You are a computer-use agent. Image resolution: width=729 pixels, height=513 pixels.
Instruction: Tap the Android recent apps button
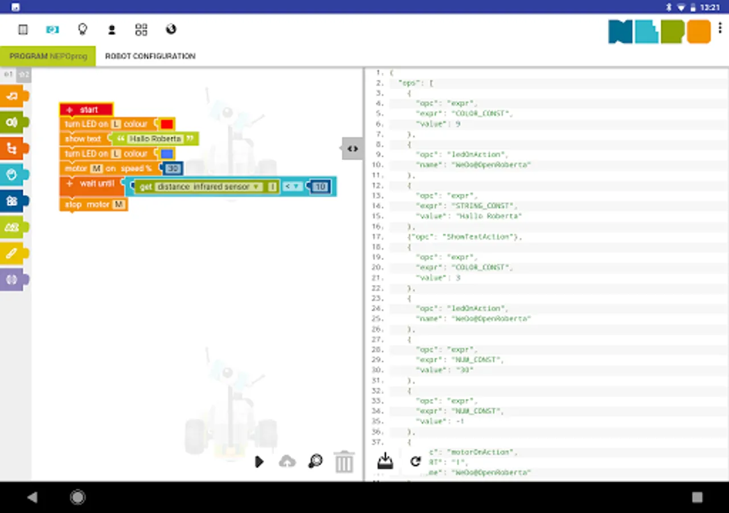coord(697,497)
